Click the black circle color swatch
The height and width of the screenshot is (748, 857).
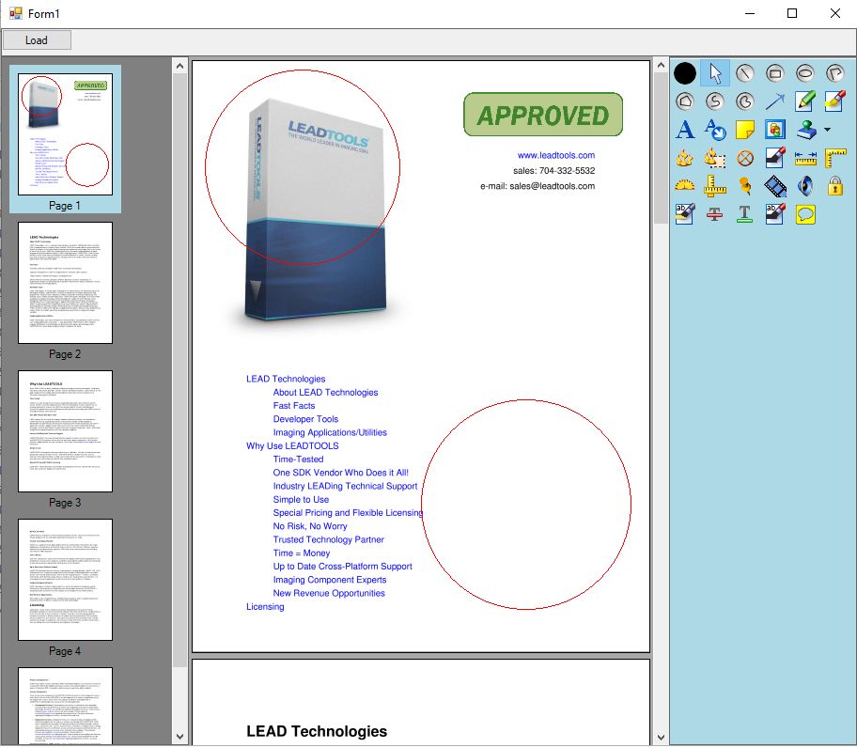(685, 73)
